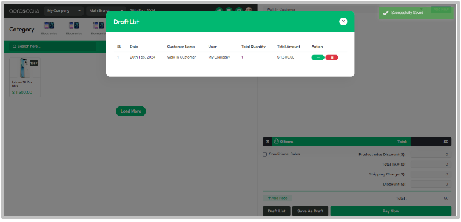461x222 pixels.
Task: Click the 20th Feb, 2024 draft date cell
Action: tap(143, 57)
